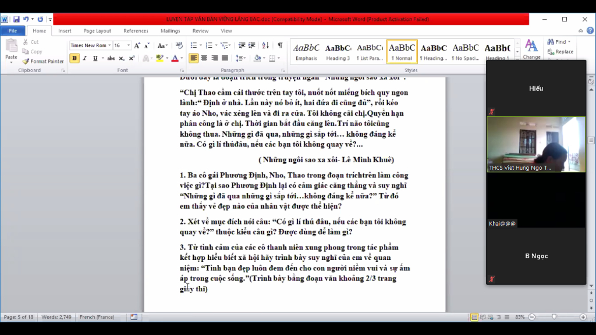Toggle Align Text Left
Viewport: 596px width, 335px height.
click(193, 58)
